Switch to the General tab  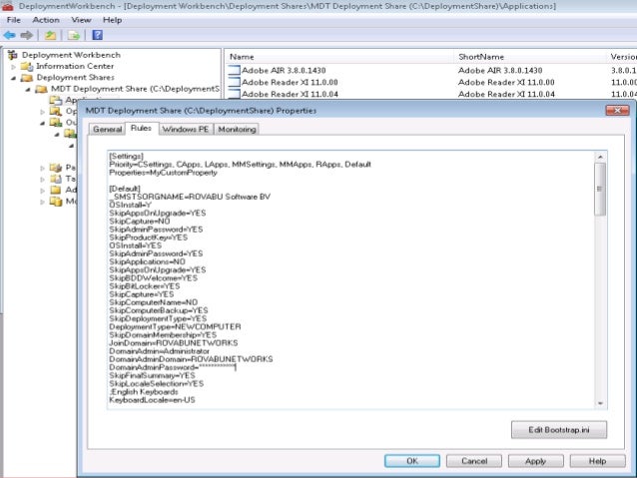point(107,129)
